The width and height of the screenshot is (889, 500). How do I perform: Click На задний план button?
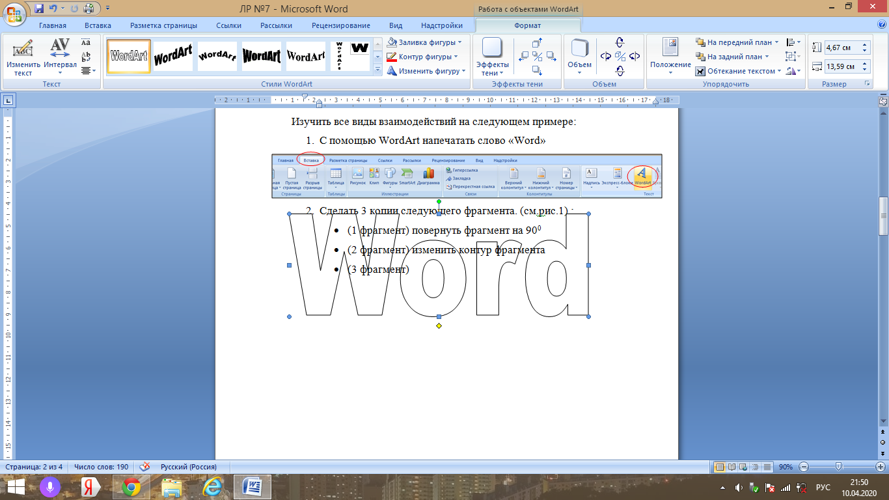click(x=732, y=57)
